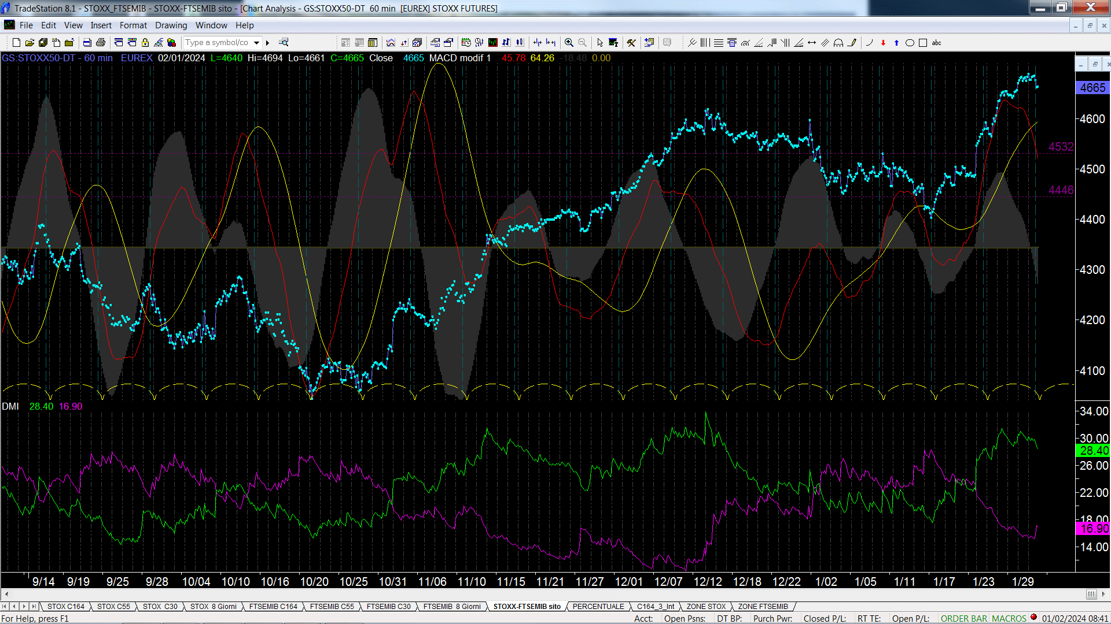Click the decrease bar spacing icon
The image size is (1111, 624).
(538, 43)
